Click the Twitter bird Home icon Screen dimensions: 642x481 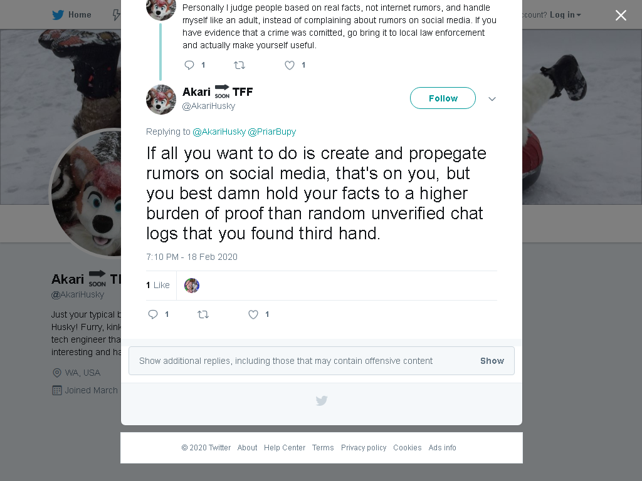click(58, 15)
